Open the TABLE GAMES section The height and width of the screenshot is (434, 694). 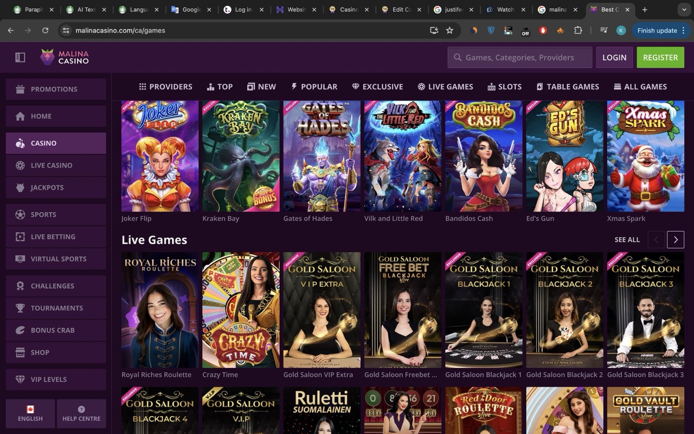pos(567,86)
